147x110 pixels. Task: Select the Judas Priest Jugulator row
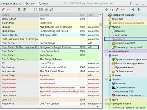point(50,75)
